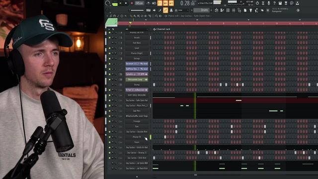Click green select indicator beside Phone FX

coord(151,137)
